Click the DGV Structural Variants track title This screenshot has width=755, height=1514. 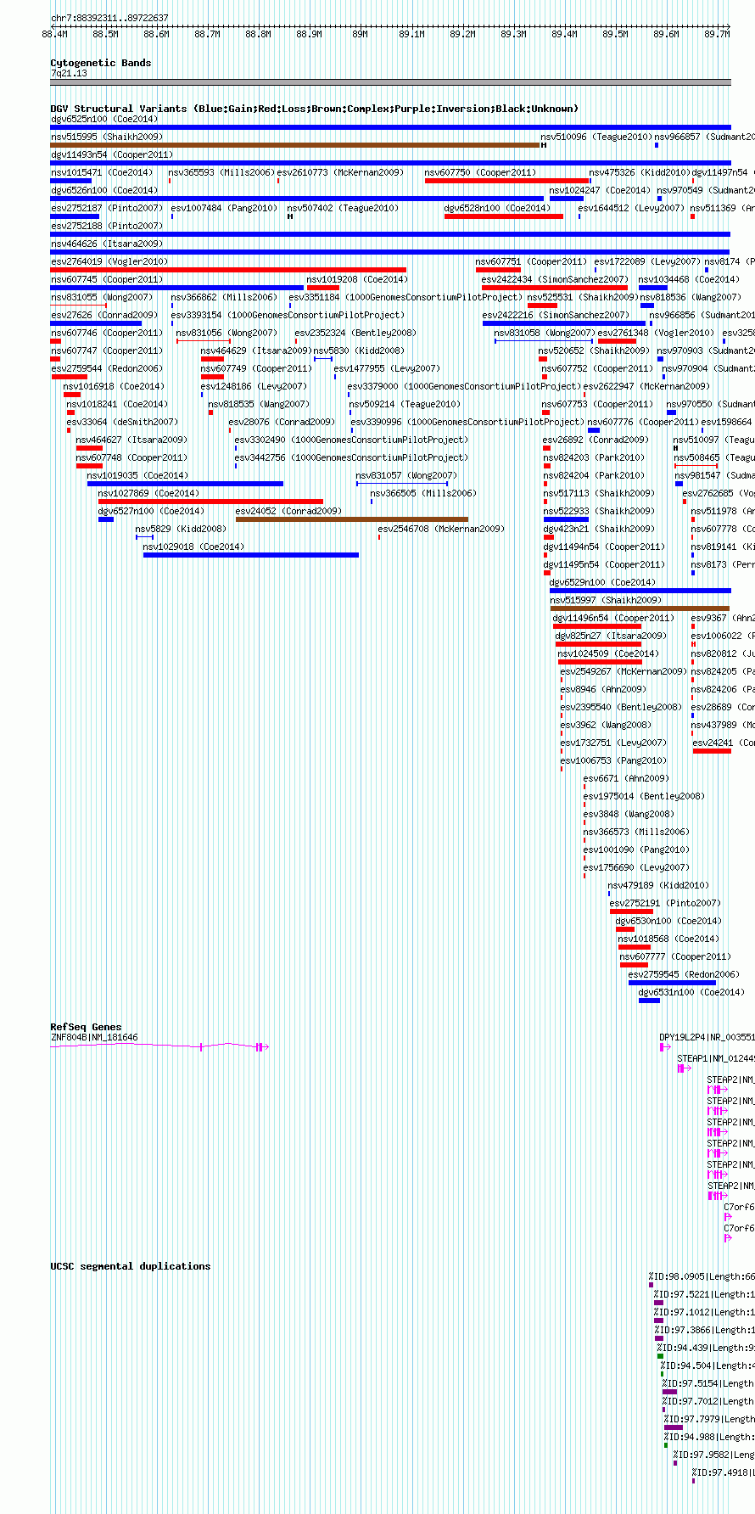pyautogui.click(x=314, y=109)
